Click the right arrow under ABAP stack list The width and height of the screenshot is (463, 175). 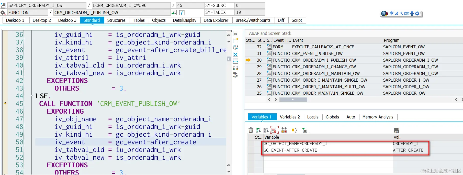coord(276,100)
